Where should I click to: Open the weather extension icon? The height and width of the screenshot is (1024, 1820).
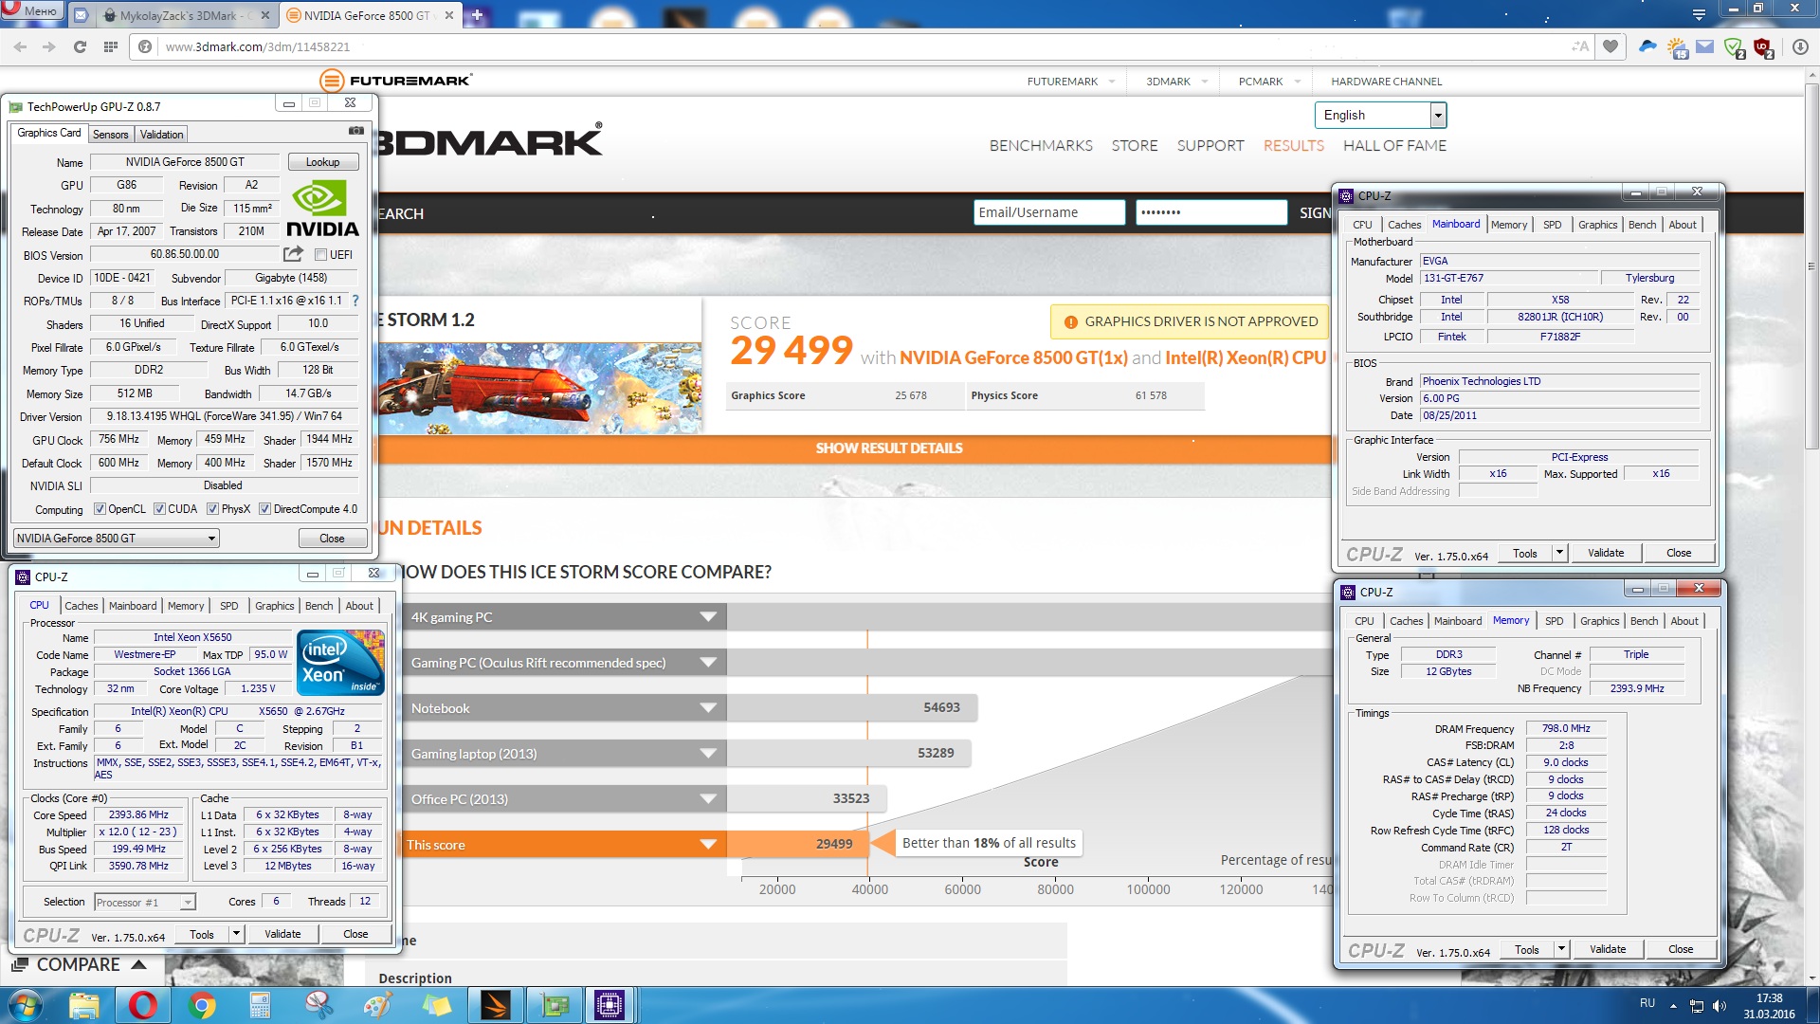[x=1677, y=47]
